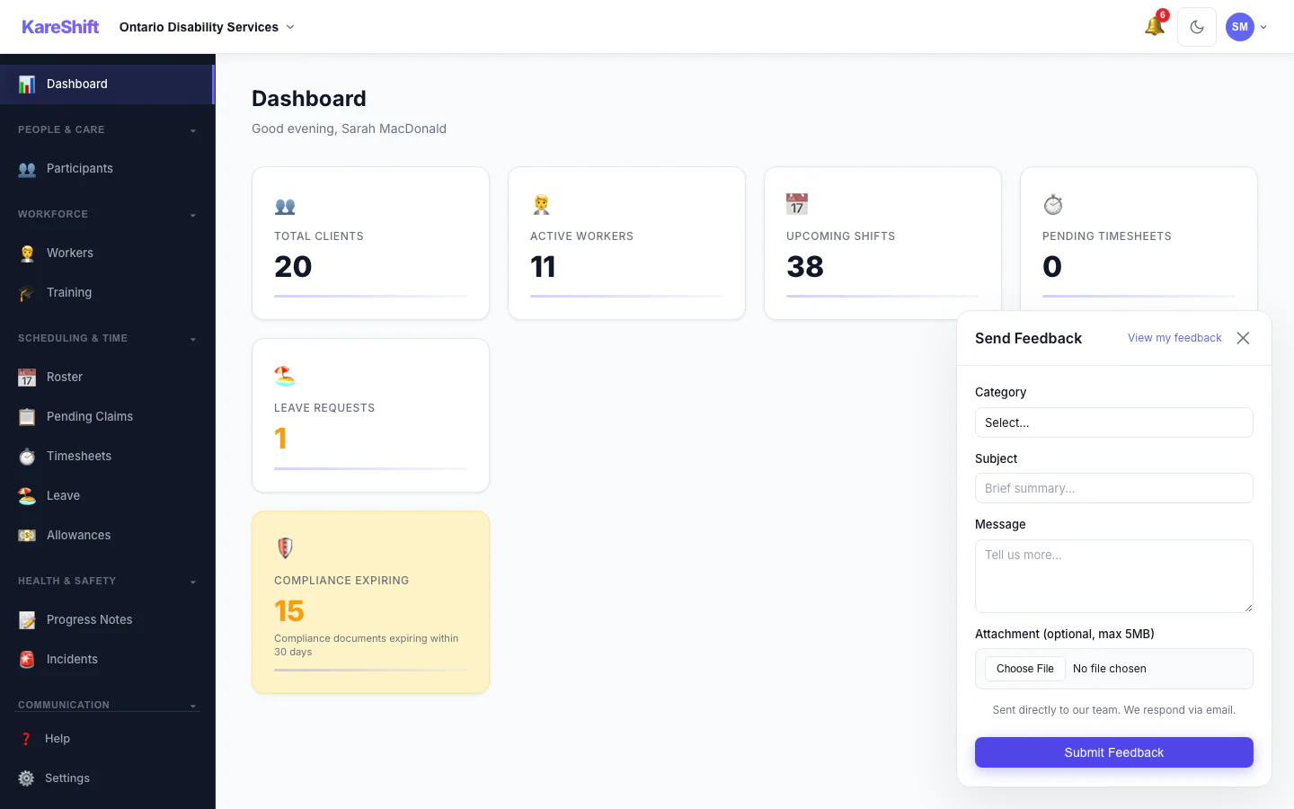Screen dimensions: 1294x809
Task: Close the Send Feedback panel
Action: pyautogui.click(x=1243, y=338)
